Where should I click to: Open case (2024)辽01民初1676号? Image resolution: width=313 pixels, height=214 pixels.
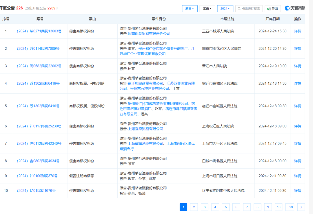[36, 191]
